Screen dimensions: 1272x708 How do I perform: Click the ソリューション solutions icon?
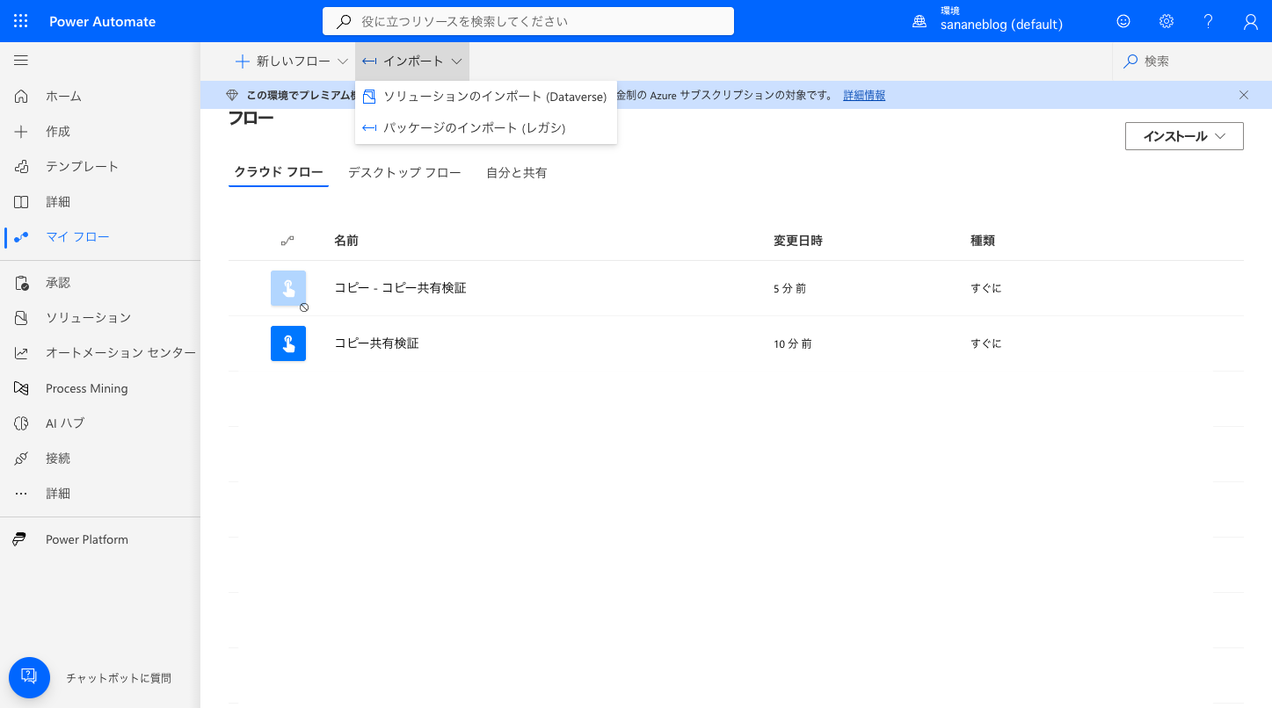[21, 318]
